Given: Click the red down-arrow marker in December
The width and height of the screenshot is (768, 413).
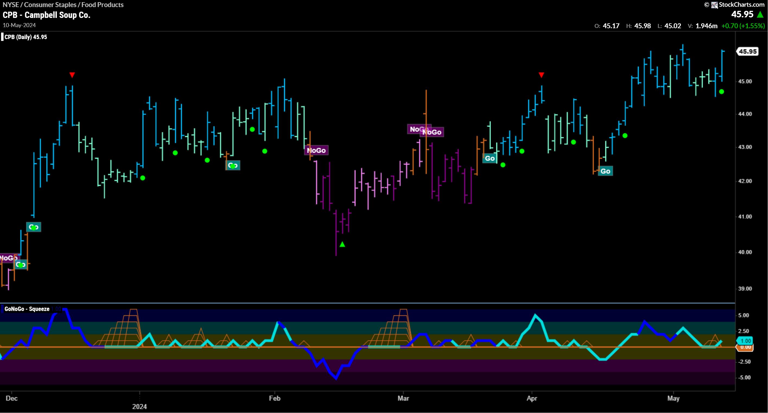Looking at the screenshot, I should [x=72, y=75].
